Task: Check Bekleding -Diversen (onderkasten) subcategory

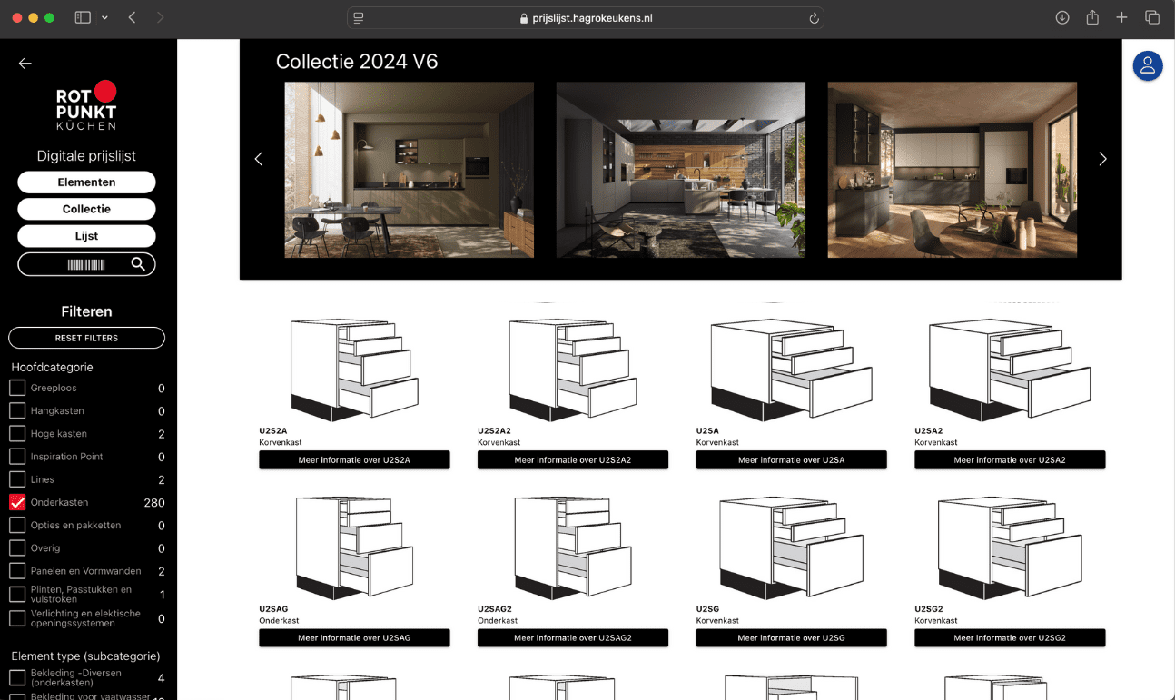Action: (x=17, y=677)
